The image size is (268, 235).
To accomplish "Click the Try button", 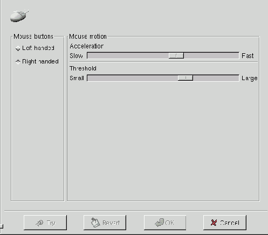I will point(45,223).
